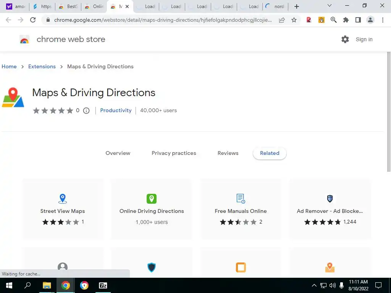
Task: Click the red R extension icon in toolbar
Action: (309, 20)
